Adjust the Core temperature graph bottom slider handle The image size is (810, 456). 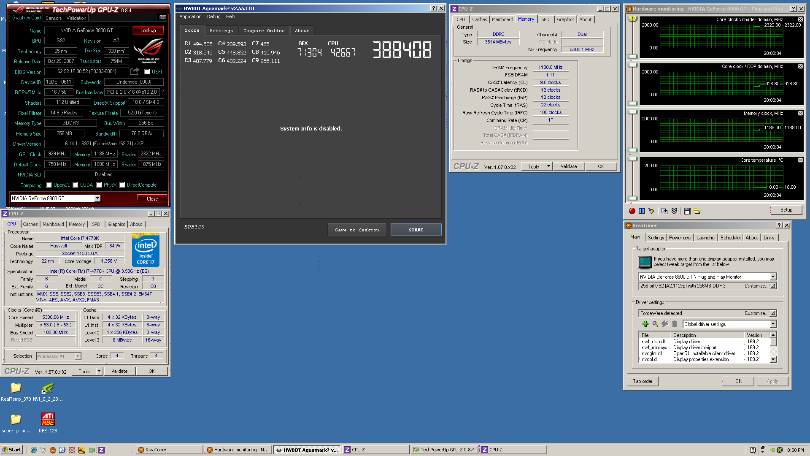(x=632, y=198)
